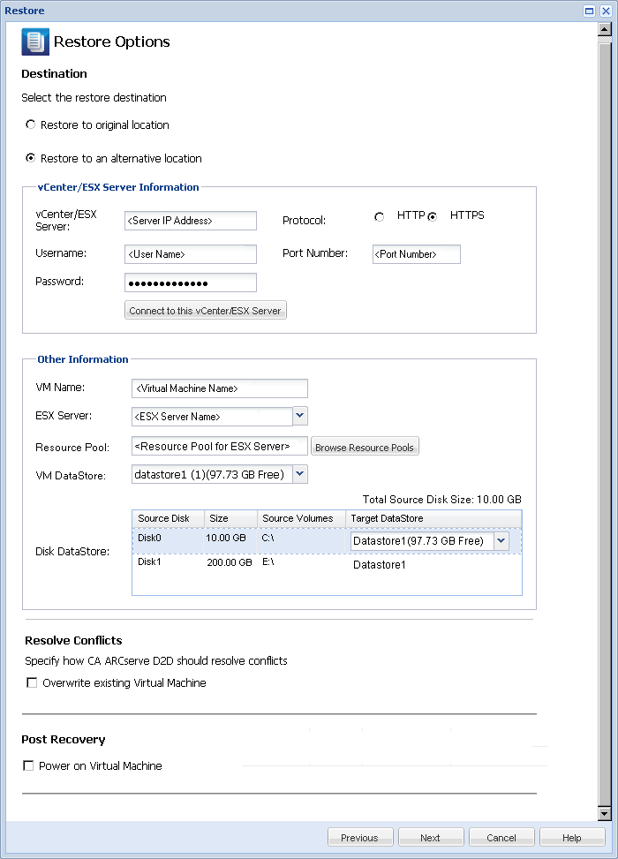The width and height of the screenshot is (618, 859).
Task: Click Connect to this vCenter/ESX Server
Action: 205,310
